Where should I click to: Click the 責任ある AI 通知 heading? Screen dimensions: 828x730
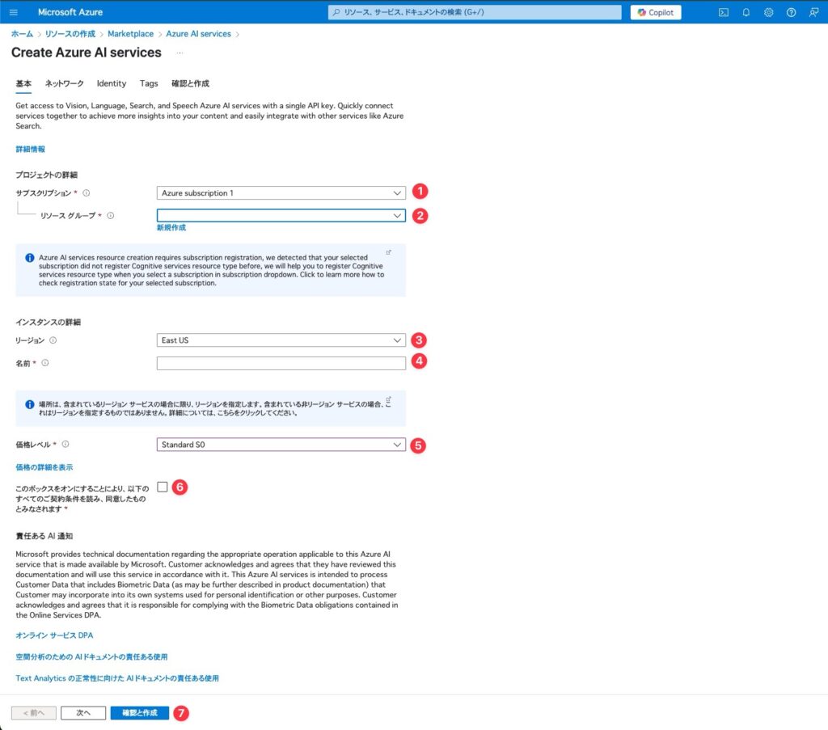tap(44, 536)
